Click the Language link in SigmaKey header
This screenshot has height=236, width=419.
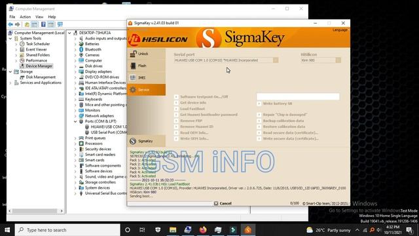(340, 29)
